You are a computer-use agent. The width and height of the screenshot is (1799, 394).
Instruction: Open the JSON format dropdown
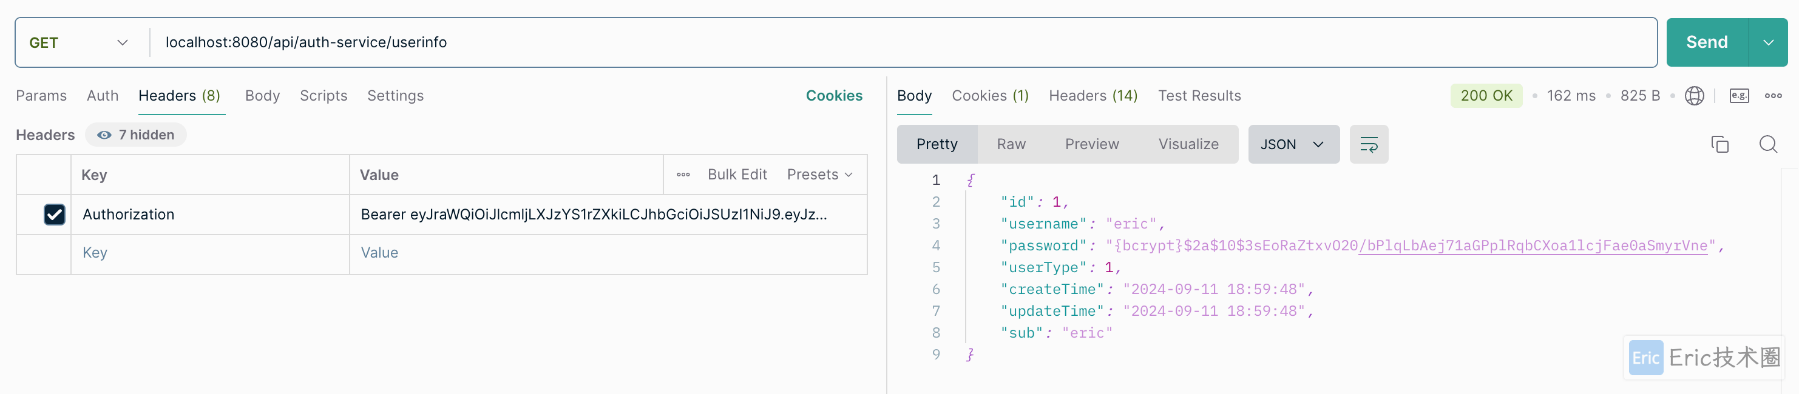click(x=1293, y=144)
